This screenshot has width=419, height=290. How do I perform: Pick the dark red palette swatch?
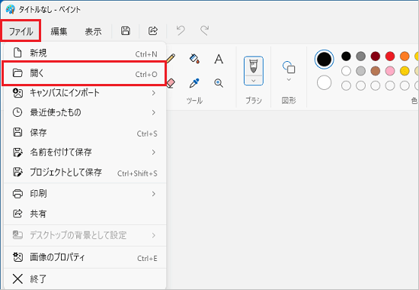point(376,56)
